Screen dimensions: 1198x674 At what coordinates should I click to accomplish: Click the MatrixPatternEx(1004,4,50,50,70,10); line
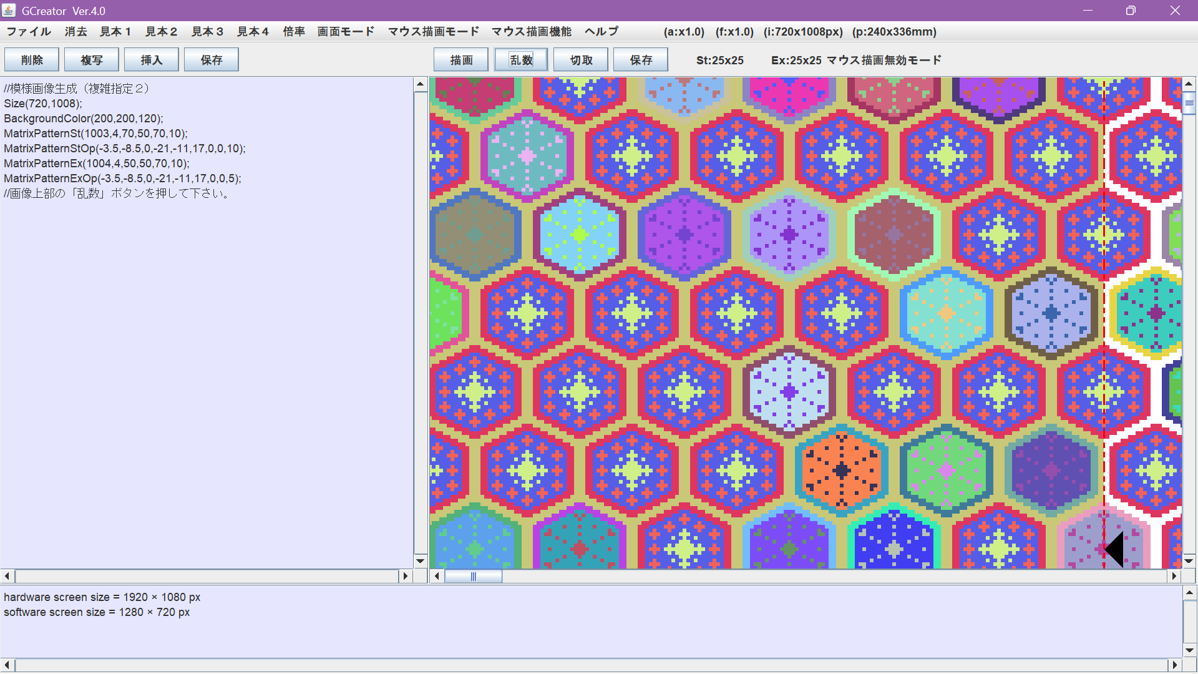(97, 164)
